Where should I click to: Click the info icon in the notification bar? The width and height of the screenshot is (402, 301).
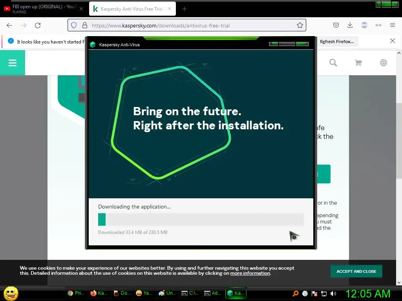[x=11, y=41]
